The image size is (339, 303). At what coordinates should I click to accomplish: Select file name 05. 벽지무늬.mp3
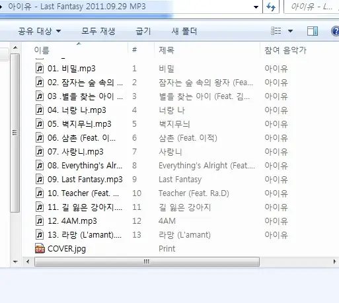click(x=79, y=124)
